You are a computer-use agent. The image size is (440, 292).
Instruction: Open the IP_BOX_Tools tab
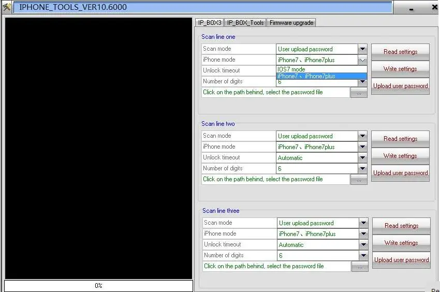coord(245,23)
